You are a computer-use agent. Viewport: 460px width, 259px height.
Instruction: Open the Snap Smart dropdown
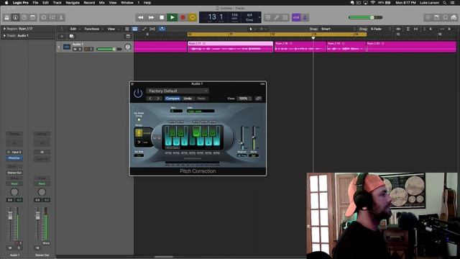(x=339, y=29)
